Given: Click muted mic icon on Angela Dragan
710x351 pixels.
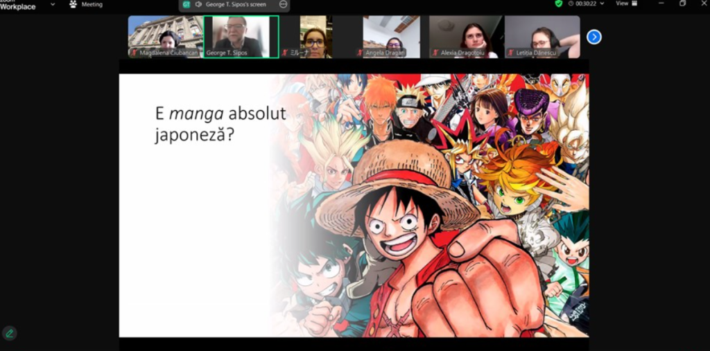Looking at the screenshot, I should (360, 53).
